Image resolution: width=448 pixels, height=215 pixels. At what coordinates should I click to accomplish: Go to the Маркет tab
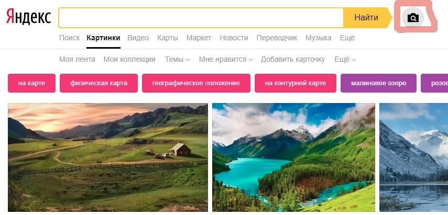(x=199, y=38)
